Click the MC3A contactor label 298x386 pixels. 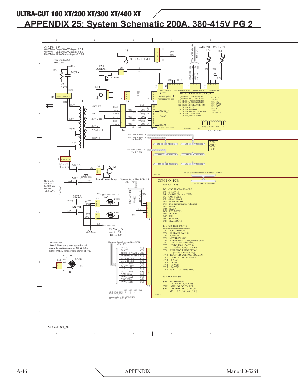click(76, 165)
